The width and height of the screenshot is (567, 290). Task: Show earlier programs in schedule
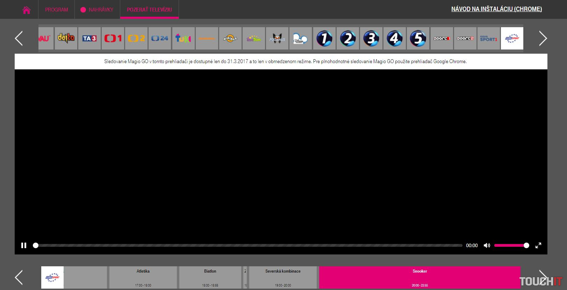coord(19,277)
